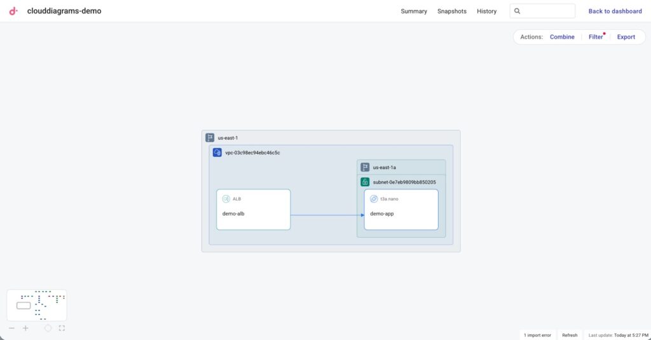Open the History tab
The height and width of the screenshot is (340, 651).
[x=486, y=11]
